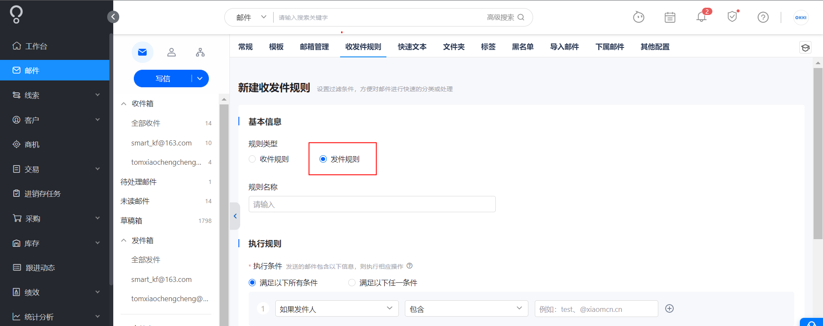
Task: Switch to the 其他配置 tab
Action: tap(655, 47)
